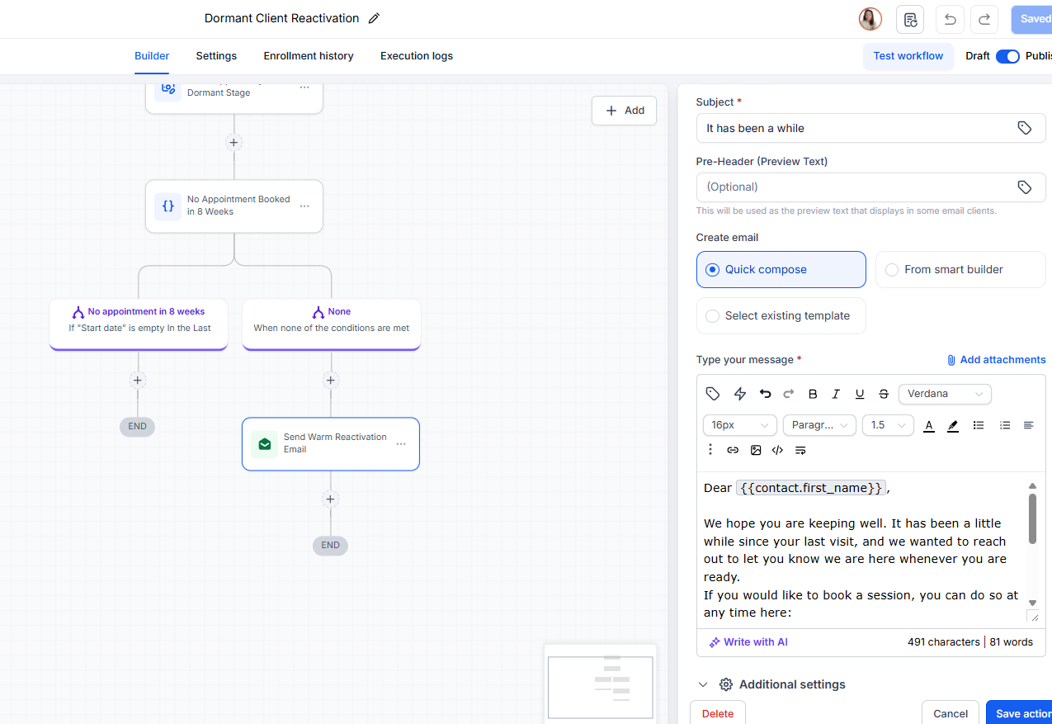Image resolution: width=1052 pixels, height=724 pixels.
Task: Open the more options vertical dots in the editor
Action: pos(710,449)
